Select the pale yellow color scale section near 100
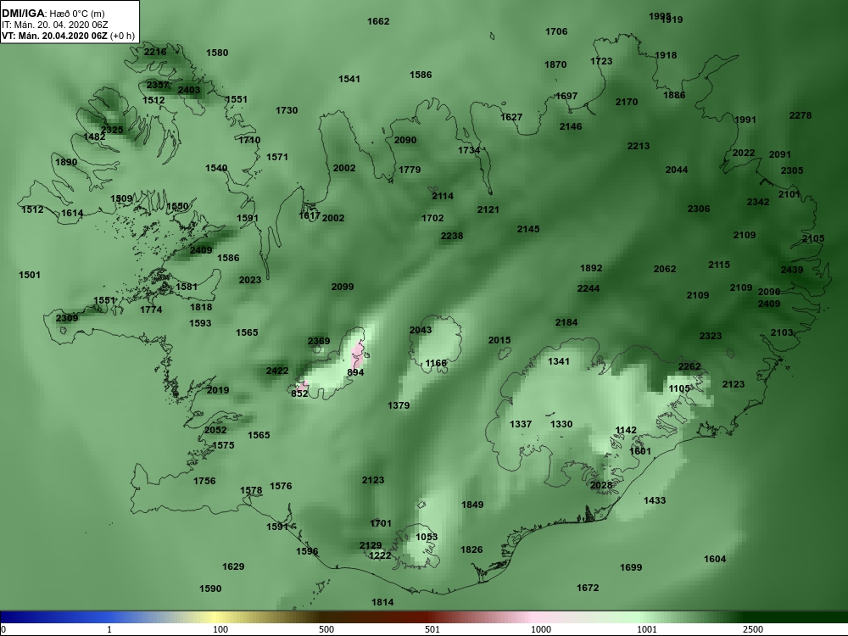 [216, 617]
